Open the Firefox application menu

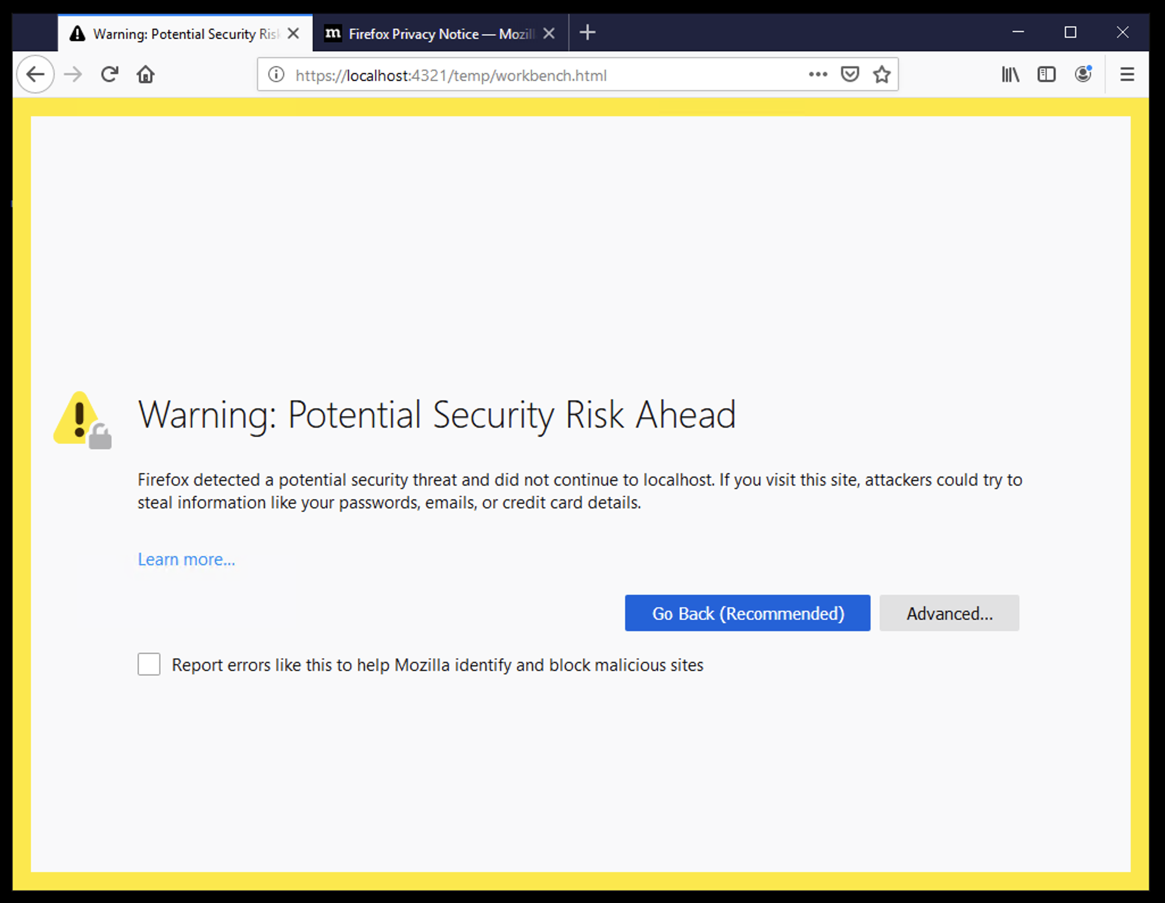tap(1127, 74)
